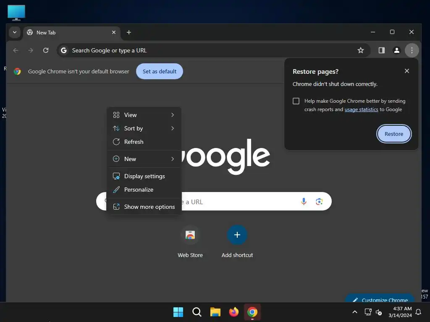Image resolution: width=430 pixels, height=322 pixels.
Task: Bookmark this tab with star icon
Action: coord(361,50)
